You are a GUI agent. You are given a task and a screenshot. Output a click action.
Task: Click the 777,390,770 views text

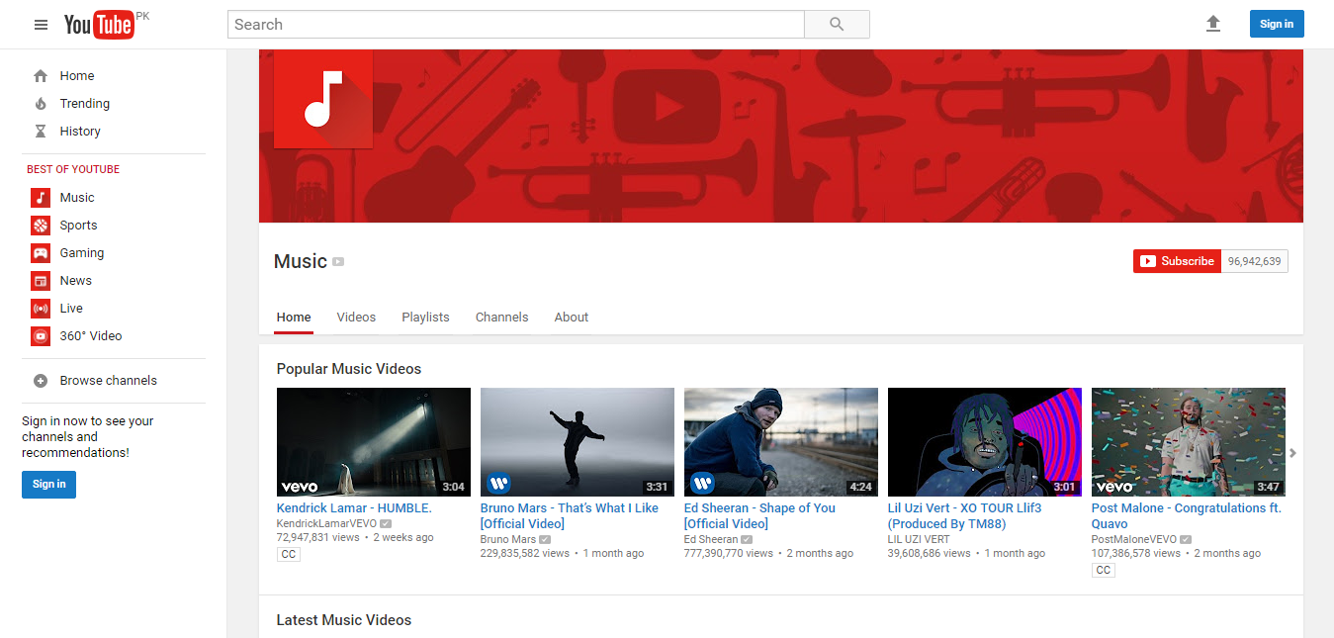pos(729,554)
